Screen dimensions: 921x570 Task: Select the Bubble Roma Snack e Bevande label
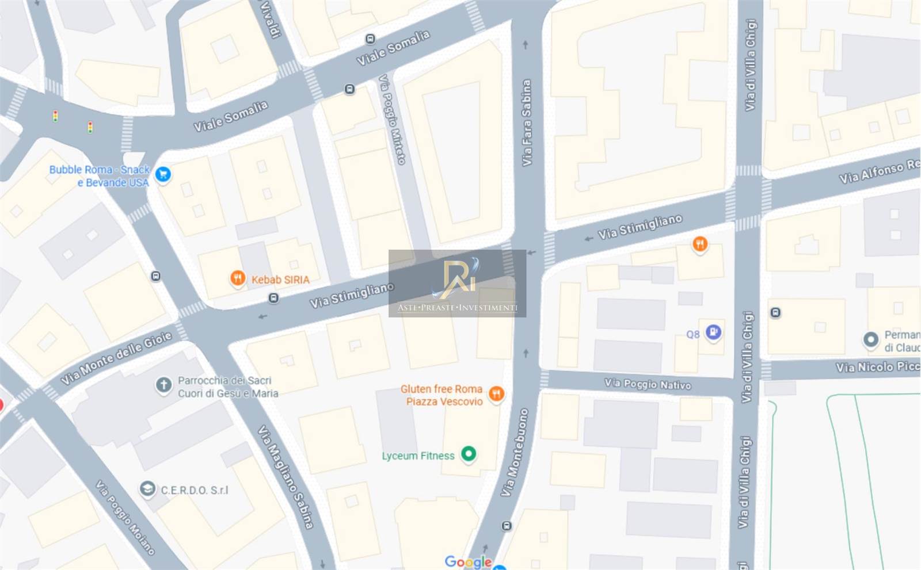pos(100,176)
